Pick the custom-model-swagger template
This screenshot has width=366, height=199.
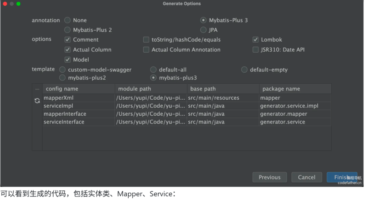63,70
